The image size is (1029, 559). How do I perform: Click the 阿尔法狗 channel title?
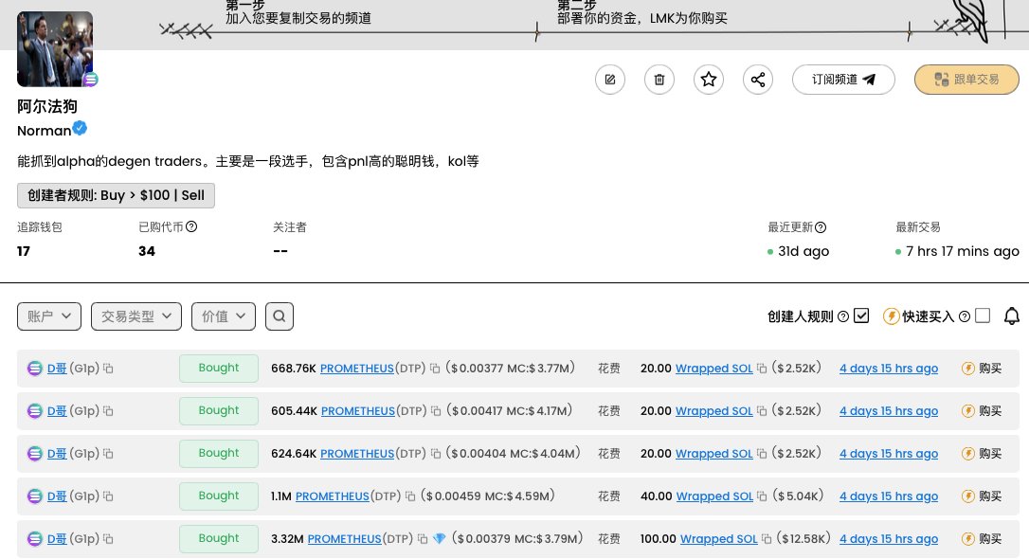[x=47, y=106]
